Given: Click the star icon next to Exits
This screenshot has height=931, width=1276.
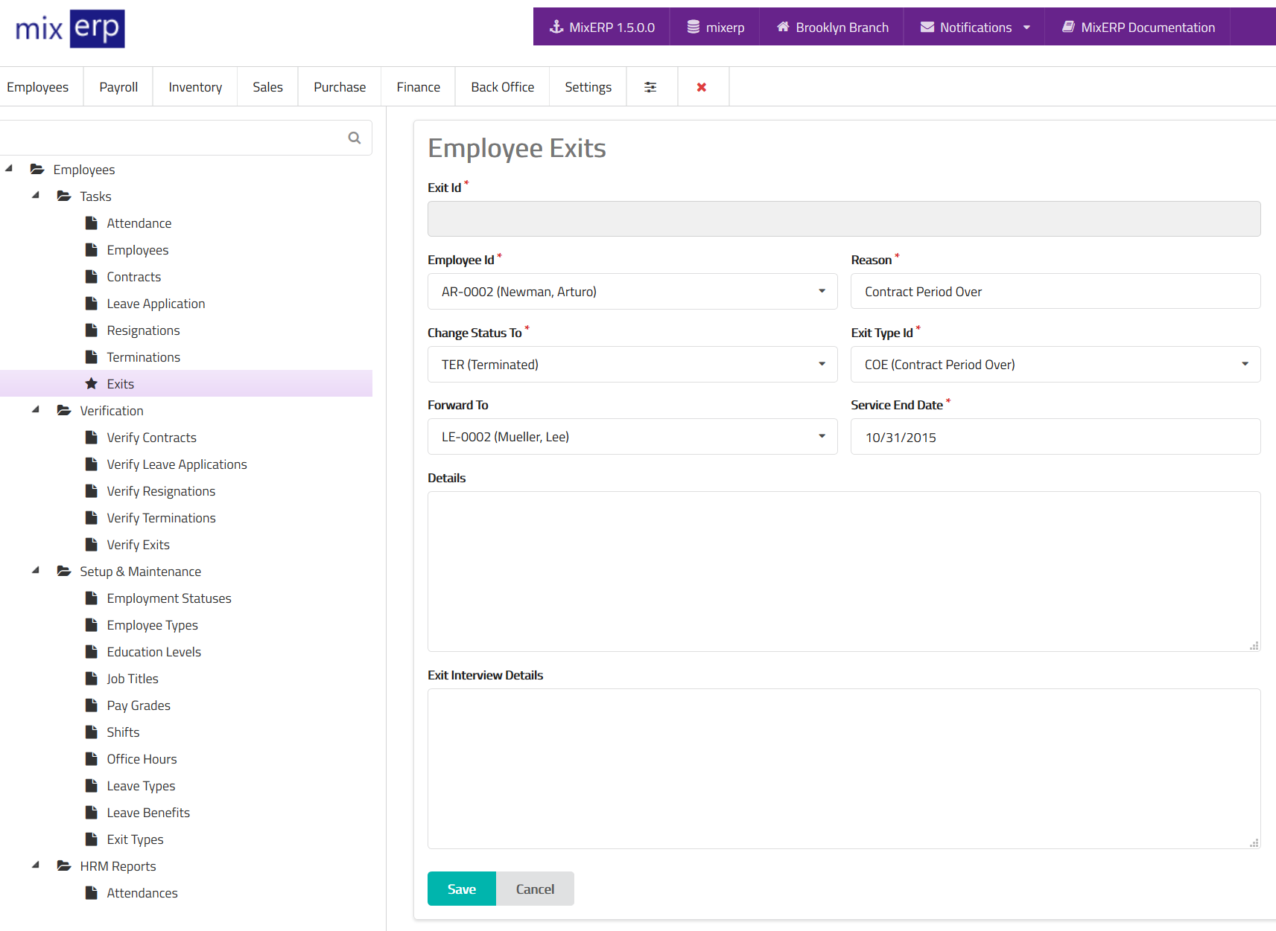Looking at the screenshot, I should point(92,383).
